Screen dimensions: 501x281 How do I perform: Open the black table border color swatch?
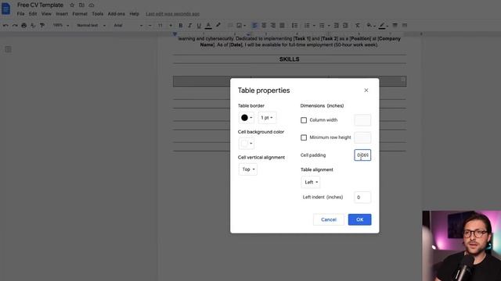pyautogui.click(x=246, y=118)
